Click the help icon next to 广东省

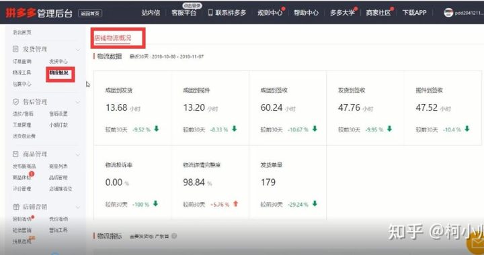pyautogui.click(x=174, y=236)
